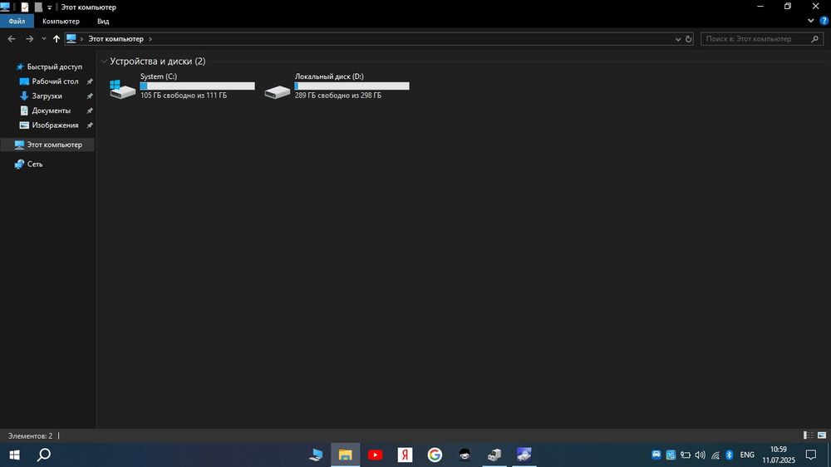Click the New folder icon in quick access toolbar
The width and height of the screenshot is (831, 467).
[38, 7]
